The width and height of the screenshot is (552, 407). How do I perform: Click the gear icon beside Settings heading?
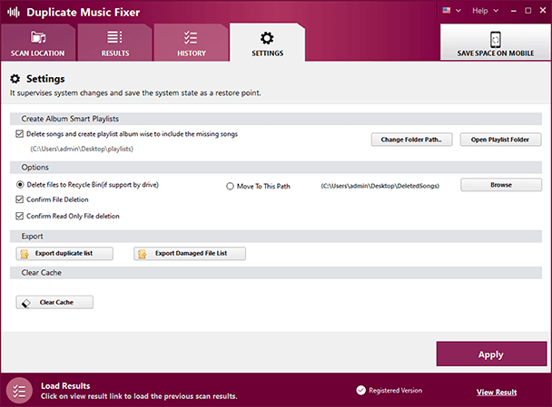(x=15, y=79)
